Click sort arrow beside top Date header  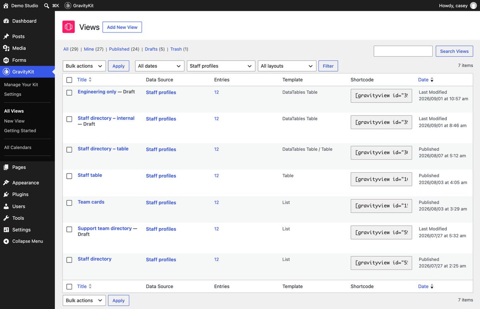tap(432, 80)
